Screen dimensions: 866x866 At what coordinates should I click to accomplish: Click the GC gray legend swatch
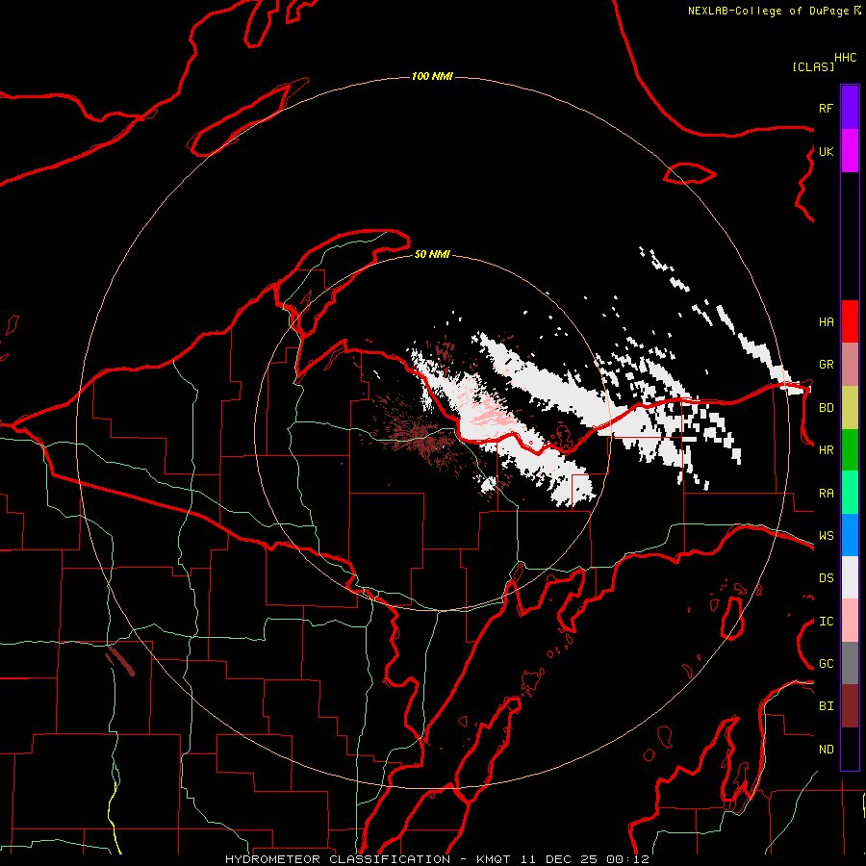(850, 663)
